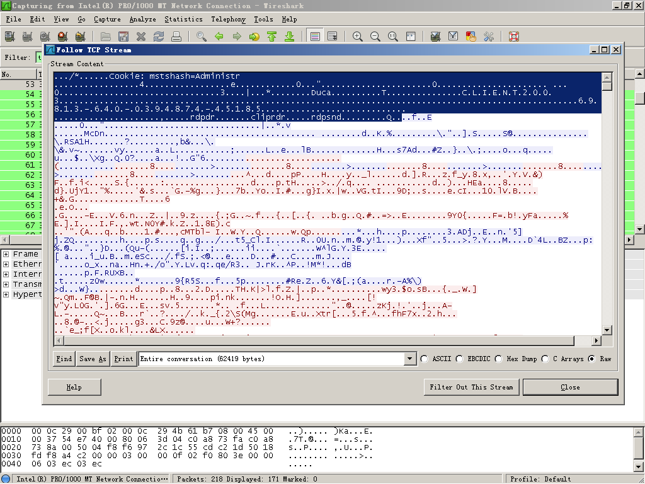The height and width of the screenshot is (484, 645).
Task: Zoom out toolbar icon
Action: point(375,37)
